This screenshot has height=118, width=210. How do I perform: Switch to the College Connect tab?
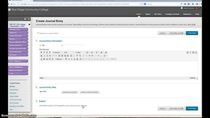172,14
